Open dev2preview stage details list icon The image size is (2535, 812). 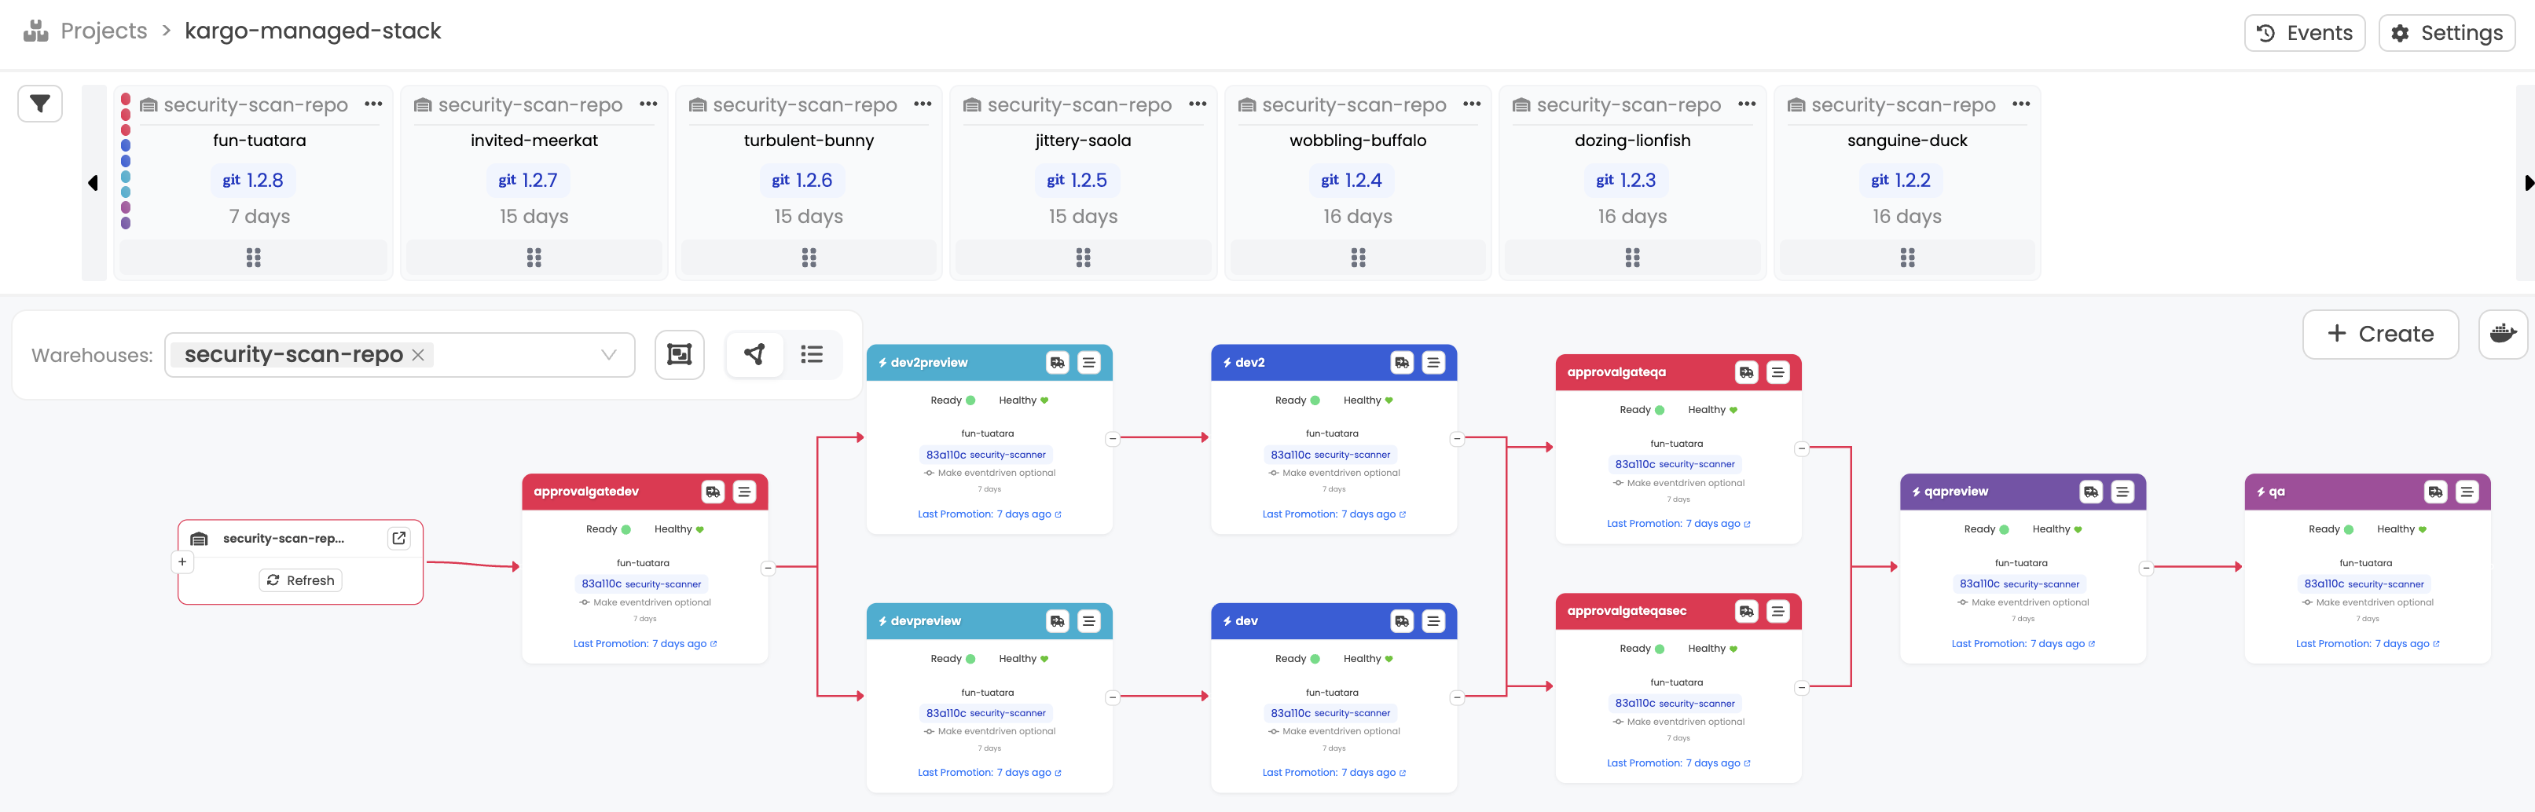pos(1089,363)
